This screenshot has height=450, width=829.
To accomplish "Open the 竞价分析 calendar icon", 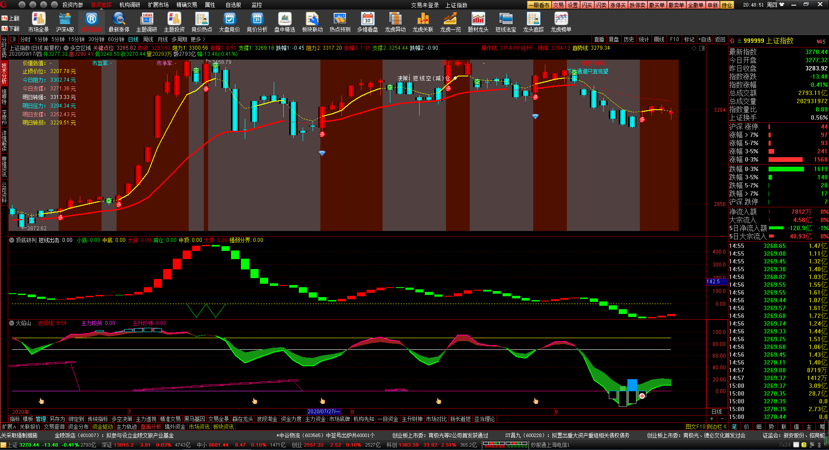I will (257, 22).
